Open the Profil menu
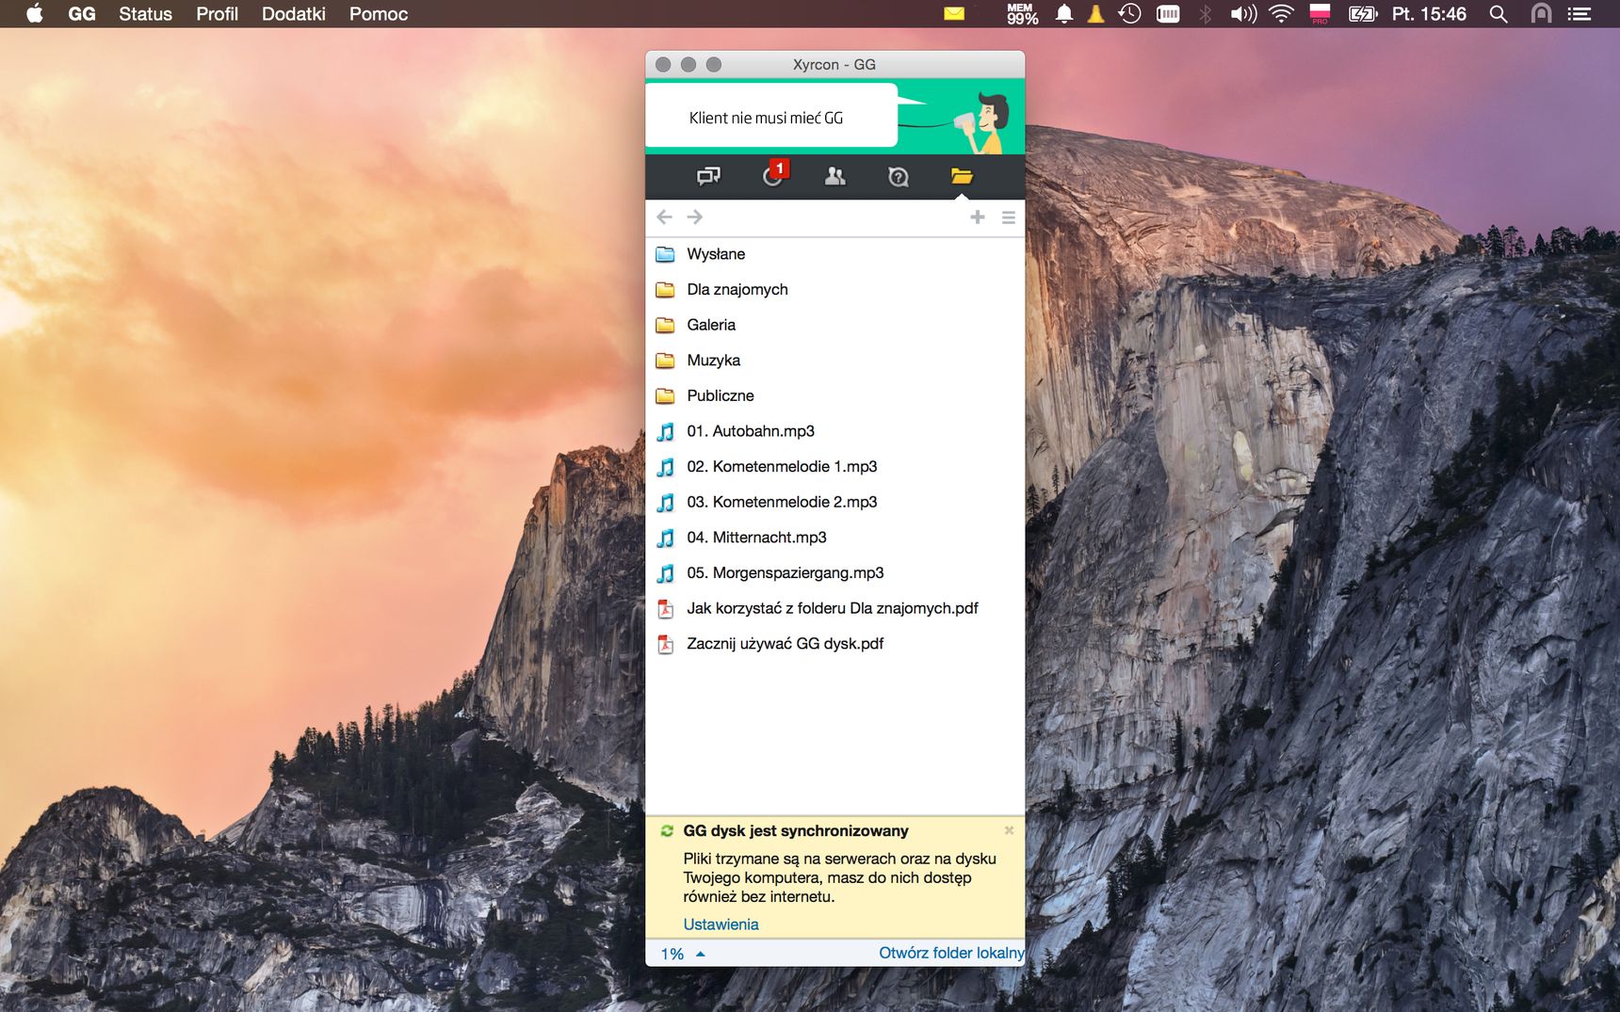Image resolution: width=1620 pixels, height=1012 pixels. (x=217, y=14)
